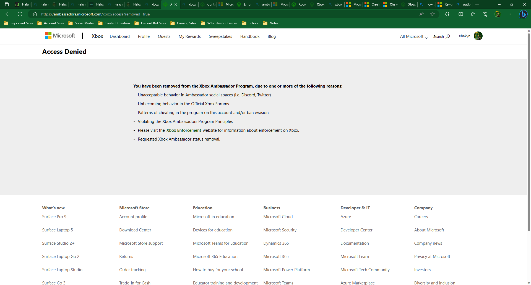The height and width of the screenshot is (285, 531).
Task: Open the Microsoft Cloud footer link
Action: (x=278, y=217)
